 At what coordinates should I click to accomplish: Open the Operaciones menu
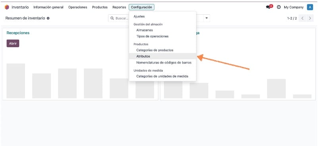point(78,7)
